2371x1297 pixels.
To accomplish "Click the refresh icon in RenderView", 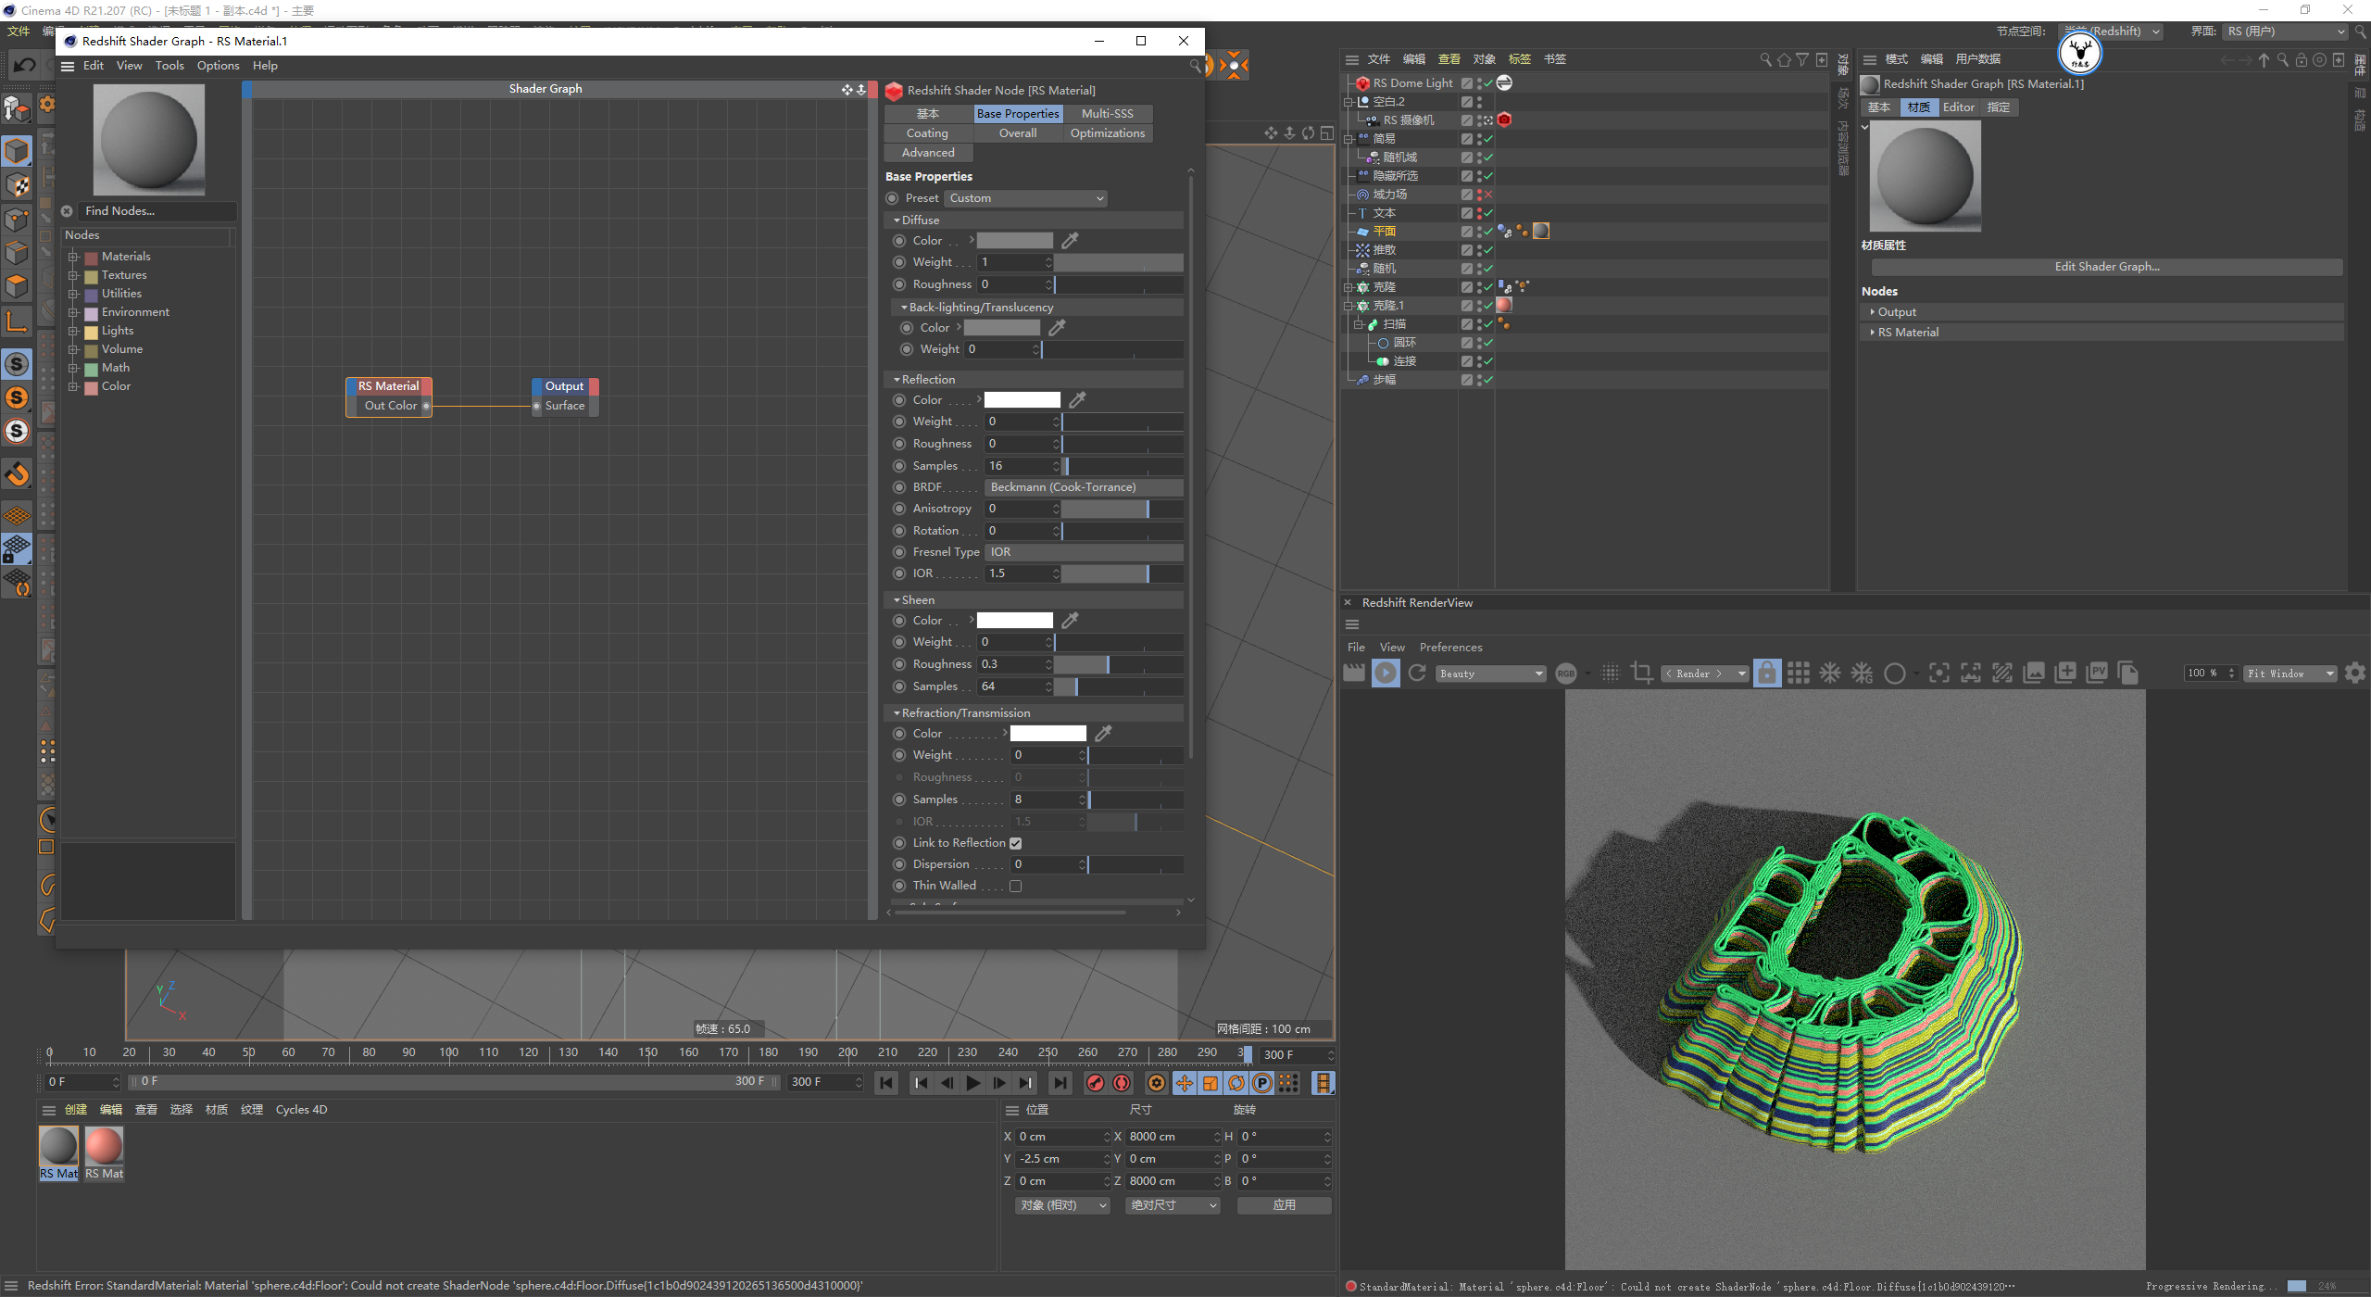I will tap(1417, 674).
